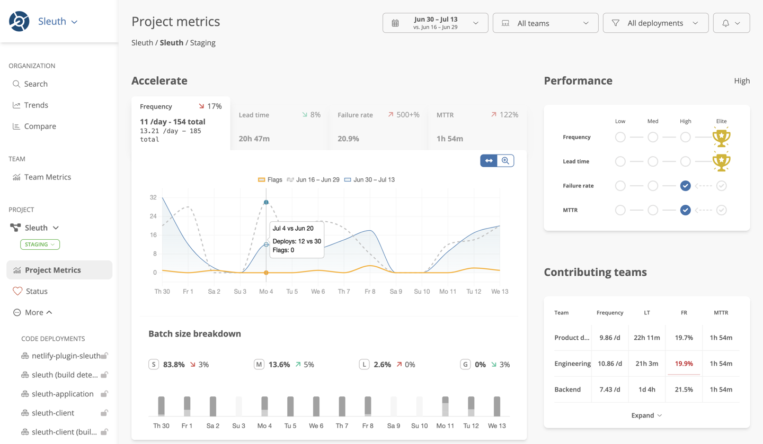Viewport: 763px width, 444px height.
Task: Click the Lead time Elite trophy icon
Action: tap(721, 161)
